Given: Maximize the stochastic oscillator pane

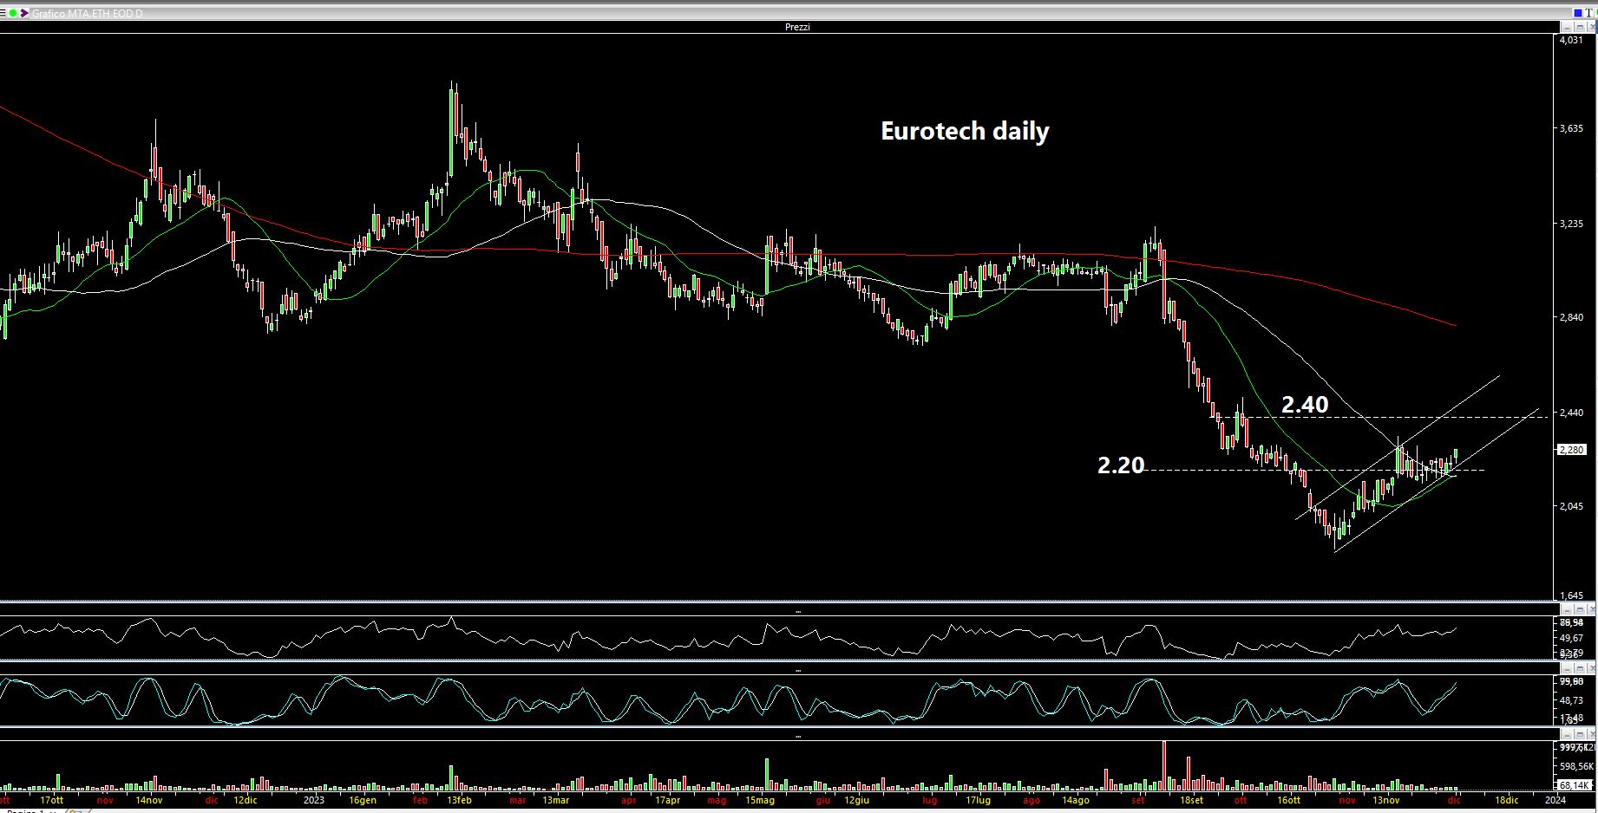Looking at the screenshot, I should pyautogui.click(x=1580, y=668).
